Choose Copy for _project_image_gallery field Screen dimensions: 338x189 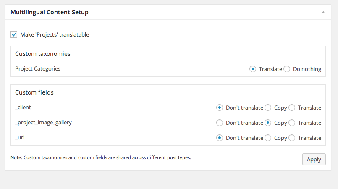[268, 123]
